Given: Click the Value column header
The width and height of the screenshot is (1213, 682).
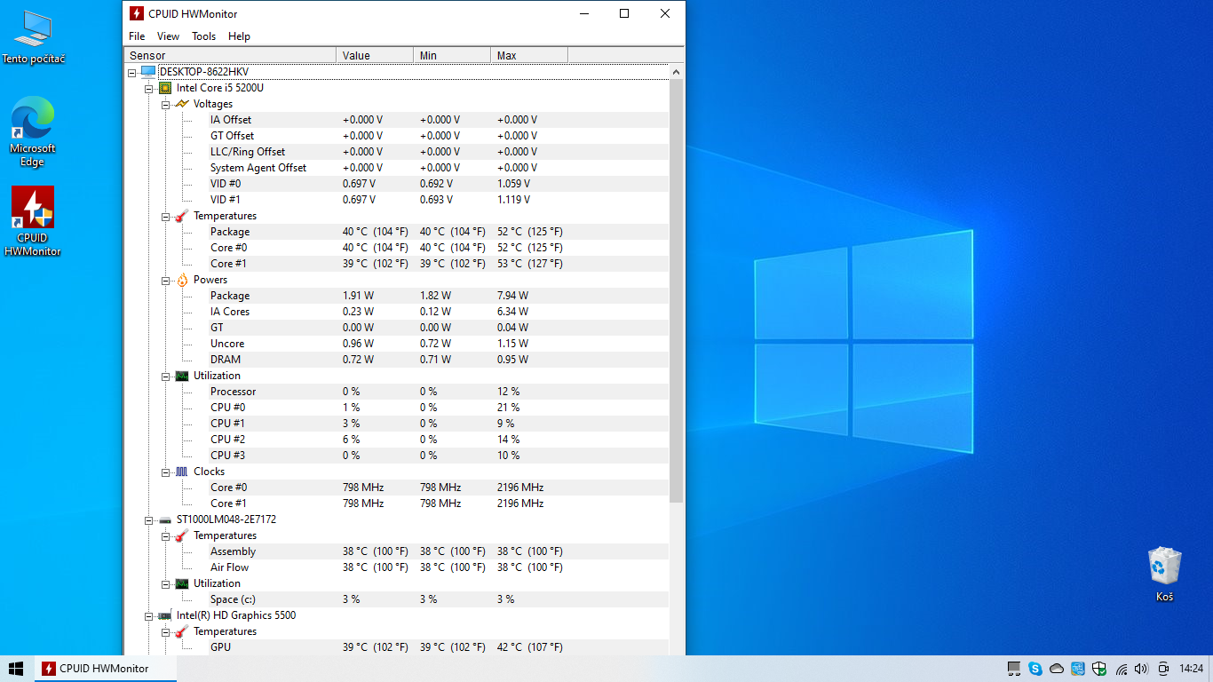Looking at the screenshot, I should coord(374,55).
